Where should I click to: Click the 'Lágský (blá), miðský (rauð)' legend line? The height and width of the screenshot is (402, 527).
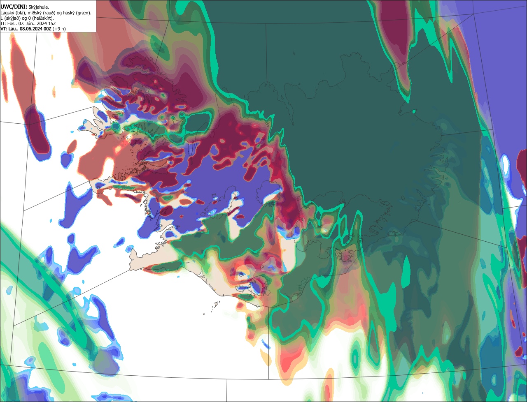pos(46,13)
